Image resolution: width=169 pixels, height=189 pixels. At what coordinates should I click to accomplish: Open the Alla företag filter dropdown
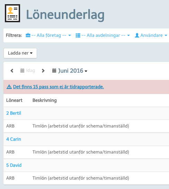pos(48,35)
